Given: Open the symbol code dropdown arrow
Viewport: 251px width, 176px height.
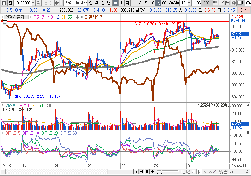Looking at the screenshot, I should pyautogui.click(x=33, y=3).
